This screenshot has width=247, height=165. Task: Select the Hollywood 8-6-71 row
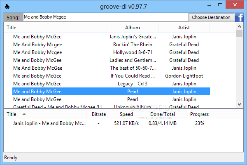click(111, 52)
